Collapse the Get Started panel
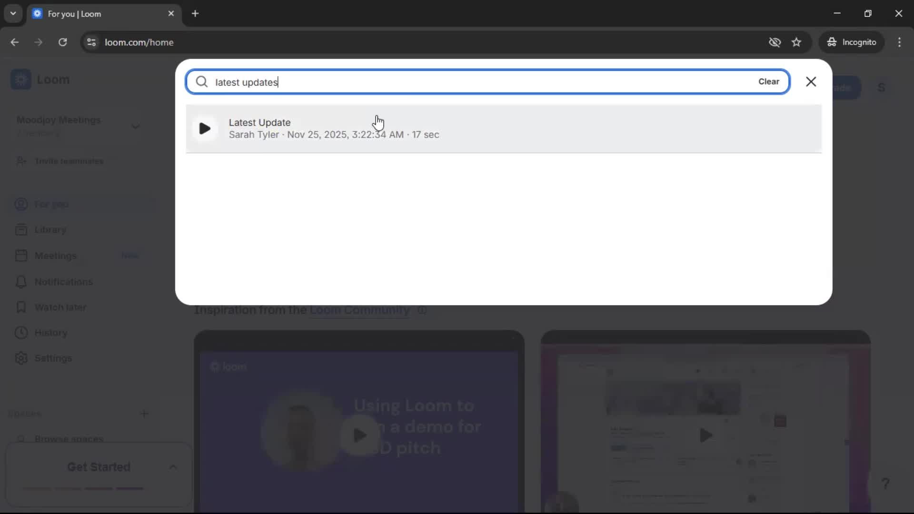 [x=173, y=467]
